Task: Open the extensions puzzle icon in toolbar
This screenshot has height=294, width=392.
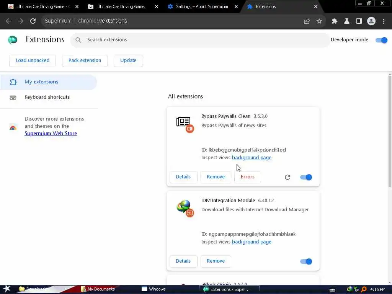Action: (335, 21)
